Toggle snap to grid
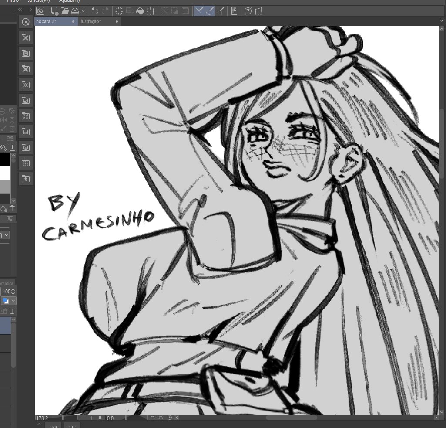446x428 pixels. tap(221, 11)
